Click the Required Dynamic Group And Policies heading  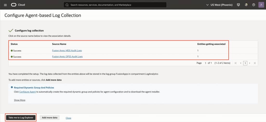34,88
